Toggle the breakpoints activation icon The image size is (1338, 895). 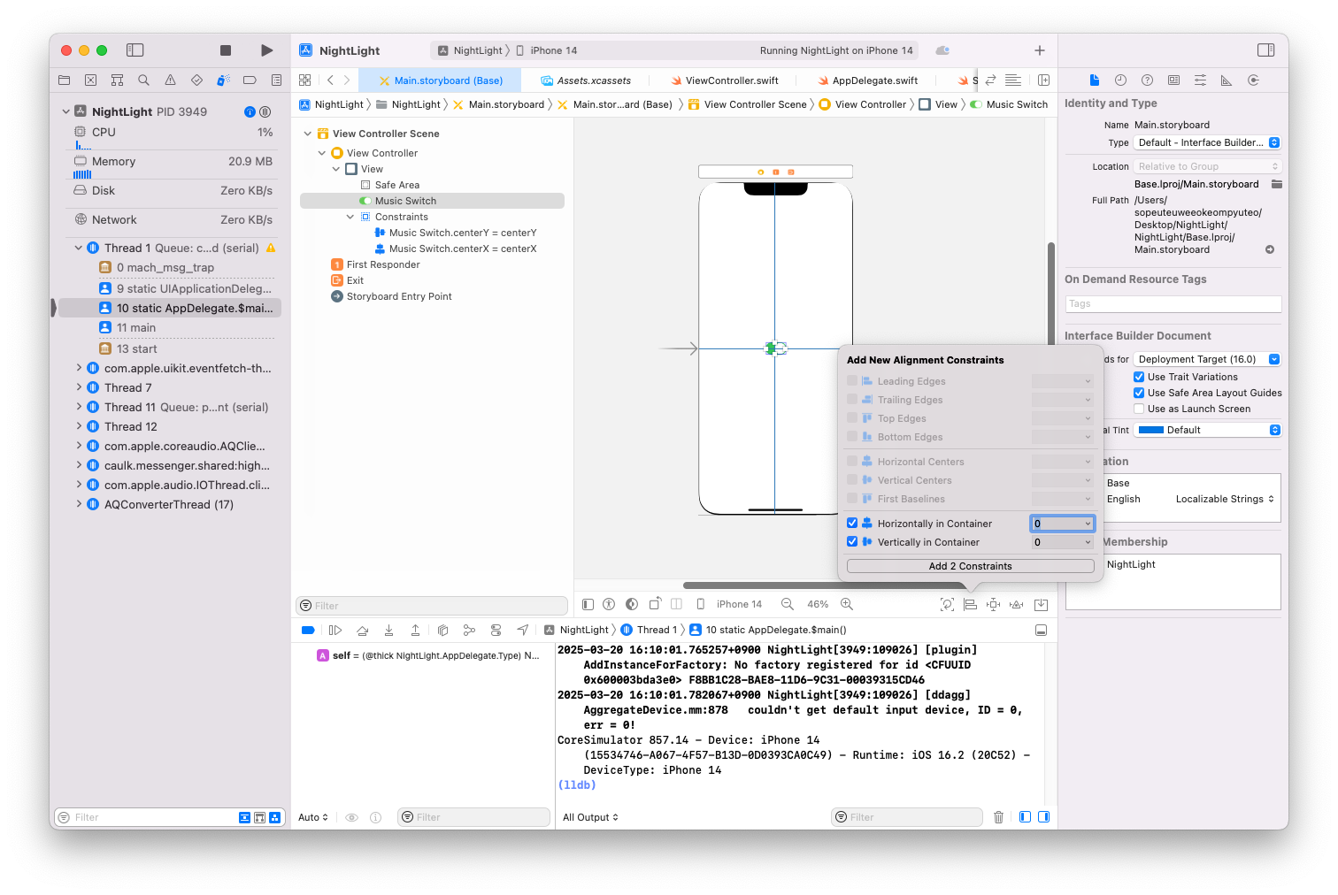[x=308, y=630]
